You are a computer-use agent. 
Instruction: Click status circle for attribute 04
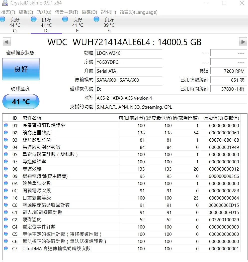click(x=6, y=147)
